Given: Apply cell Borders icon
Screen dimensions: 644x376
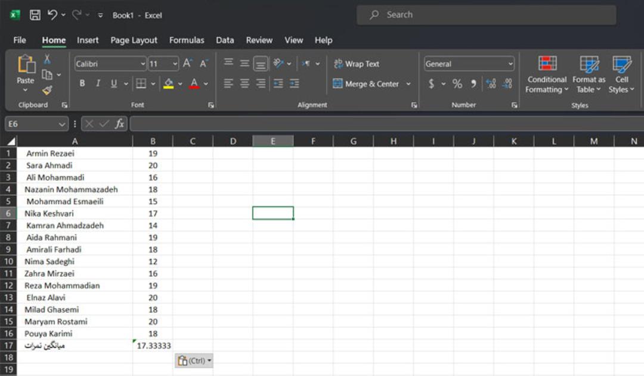Looking at the screenshot, I should [x=141, y=83].
